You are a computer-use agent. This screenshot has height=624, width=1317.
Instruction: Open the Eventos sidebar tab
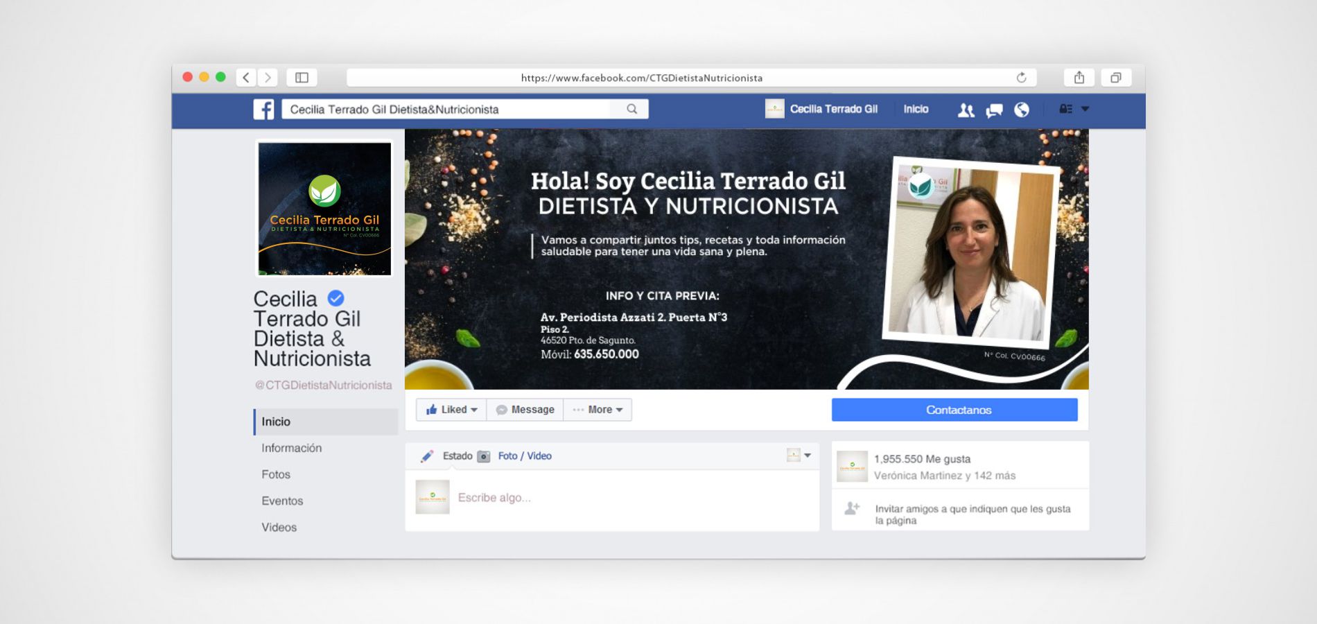(282, 501)
